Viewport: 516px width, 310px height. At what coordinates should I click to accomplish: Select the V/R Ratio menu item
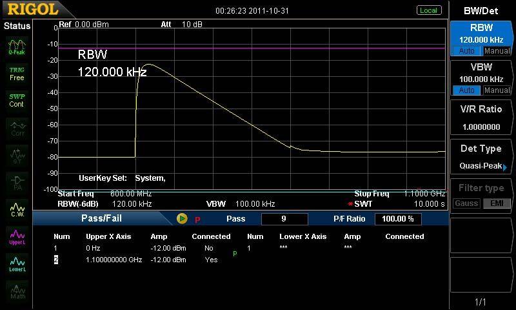tap(481, 118)
